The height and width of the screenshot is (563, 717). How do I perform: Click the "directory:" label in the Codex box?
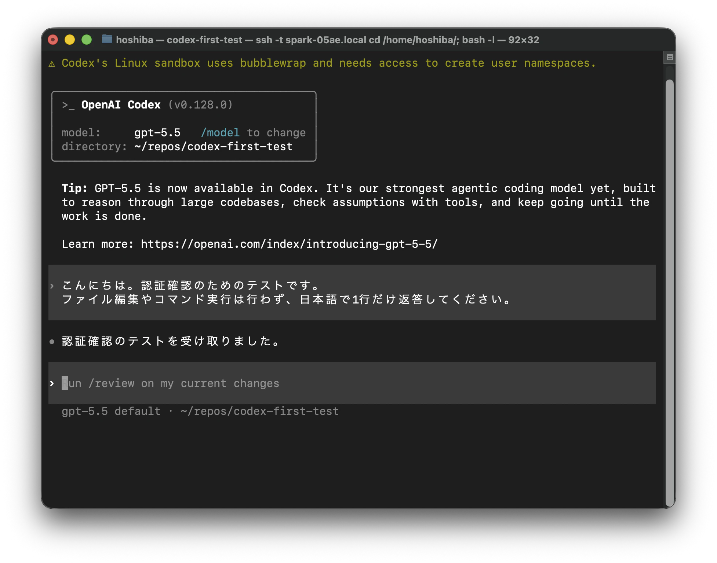(94, 147)
